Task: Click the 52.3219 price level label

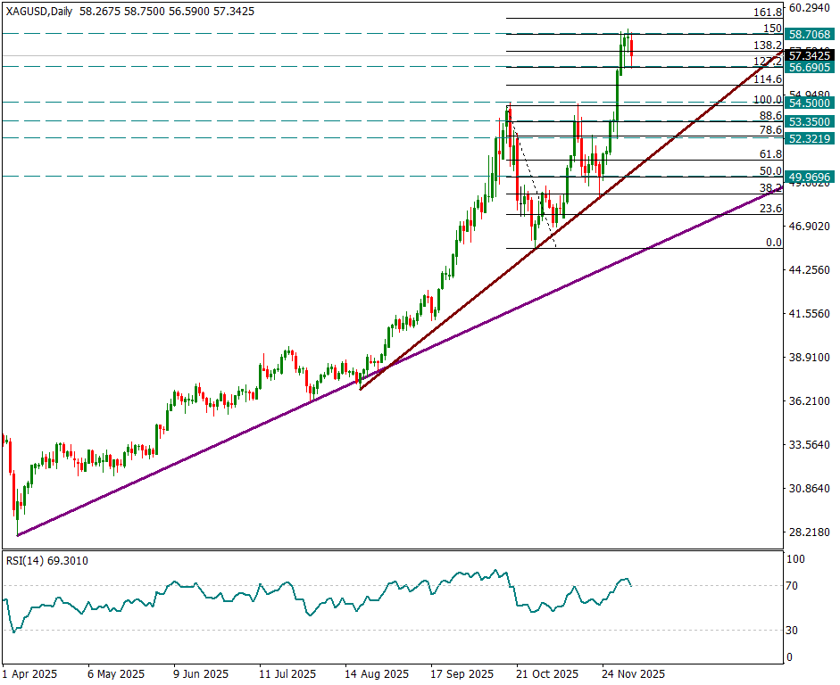Action: pos(810,138)
